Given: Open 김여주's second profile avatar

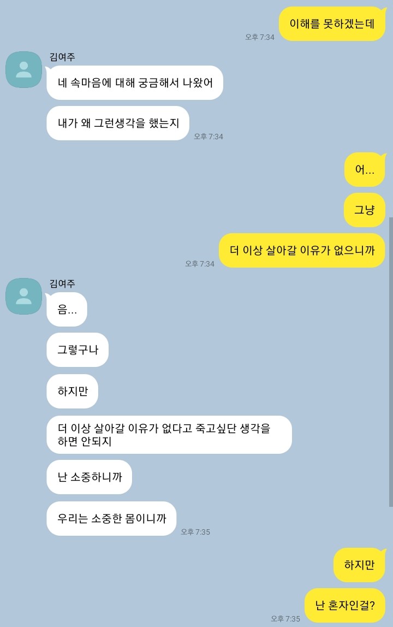Looking at the screenshot, I should tap(23, 297).
